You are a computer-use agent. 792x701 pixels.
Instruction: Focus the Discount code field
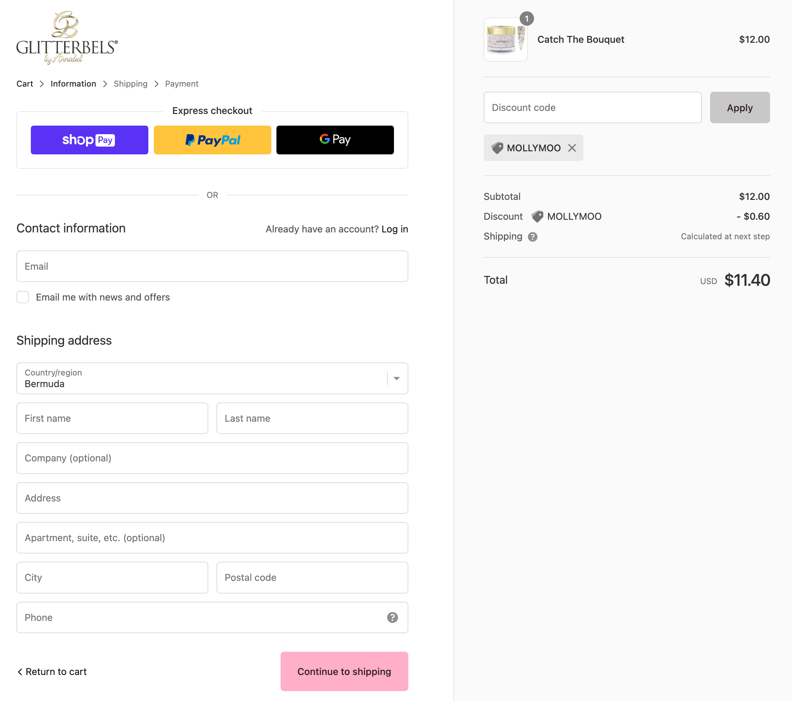point(592,107)
